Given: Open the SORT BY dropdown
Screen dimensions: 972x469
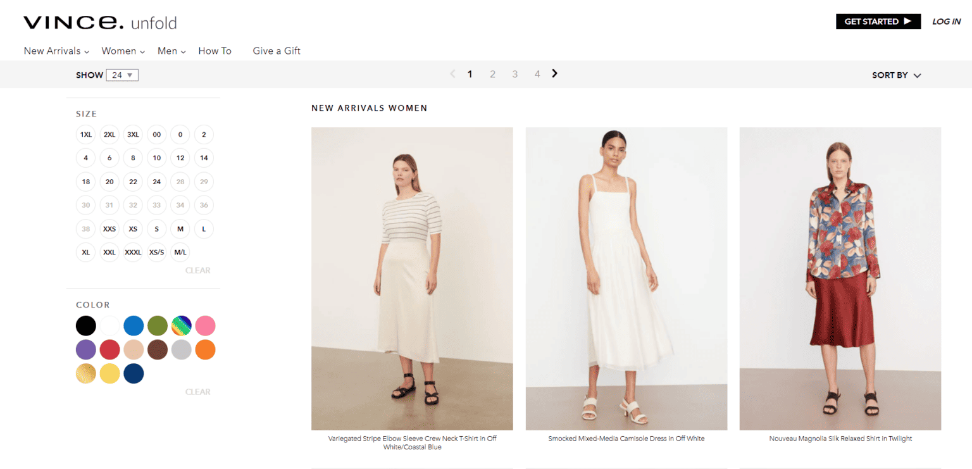Looking at the screenshot, I should [x=895, y=74].
